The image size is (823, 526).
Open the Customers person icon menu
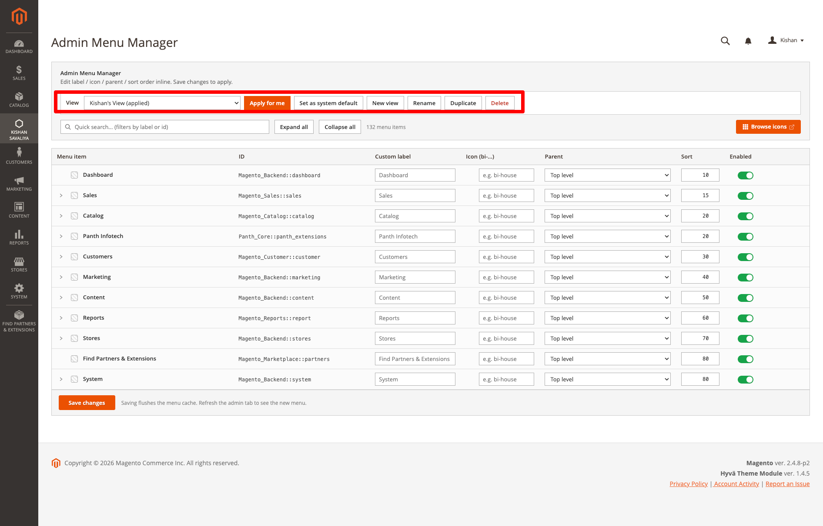pos(19,155)
